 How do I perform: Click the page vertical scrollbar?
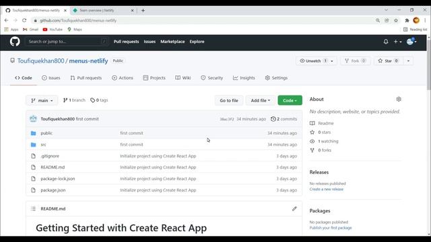[x=428, y=65]
